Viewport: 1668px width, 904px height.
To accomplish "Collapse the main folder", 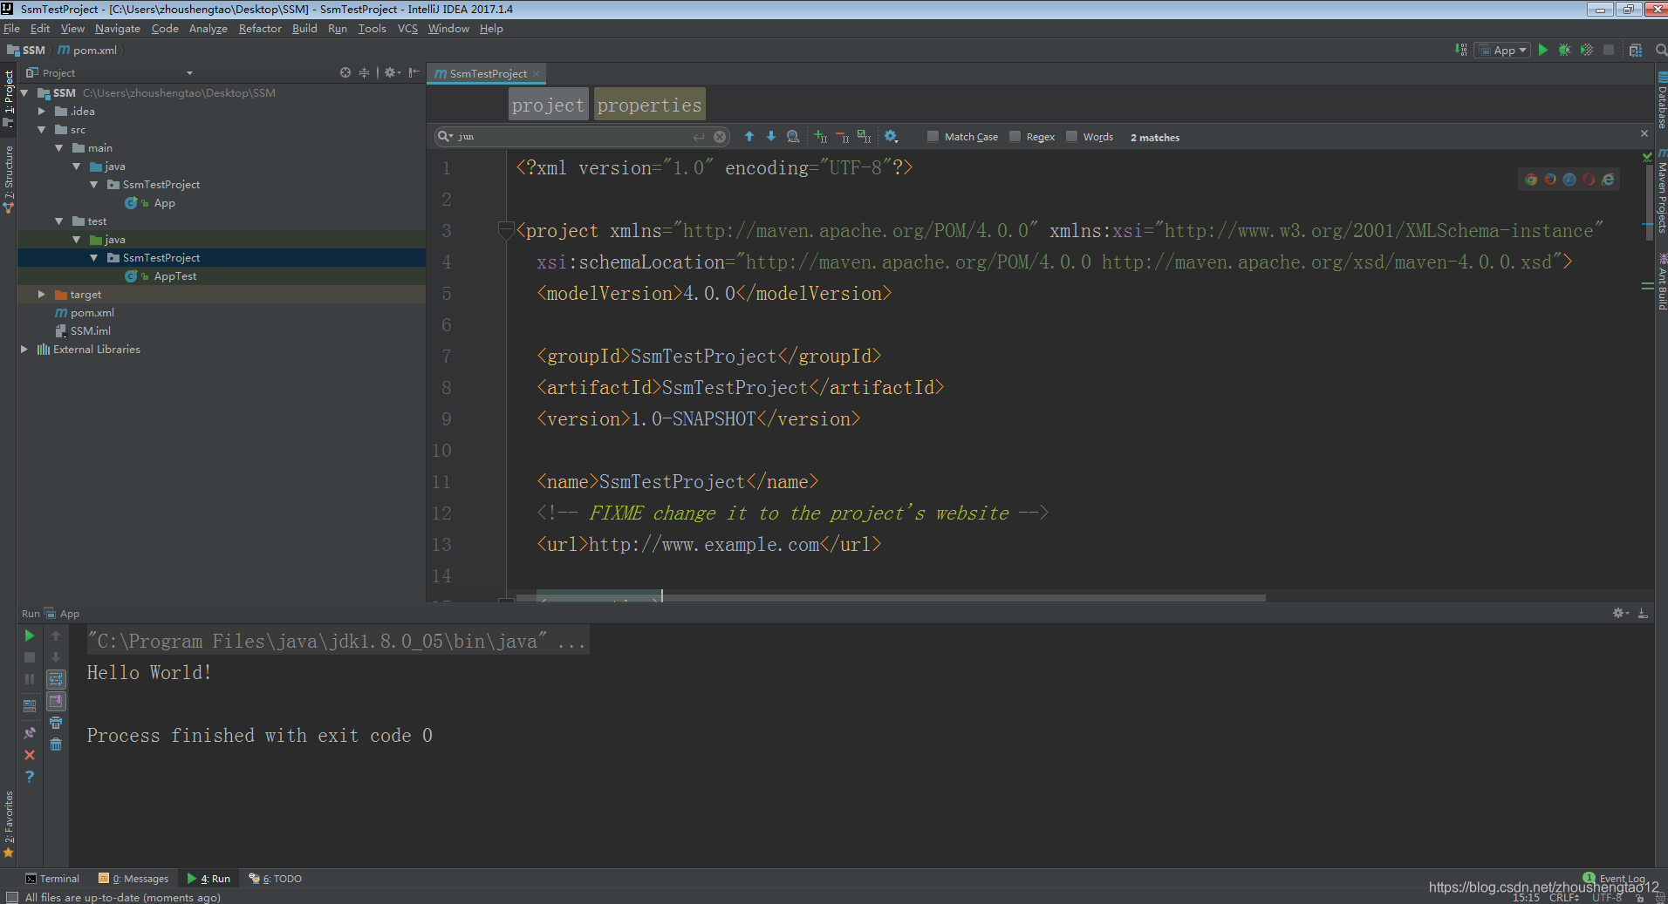I will 58,147.
